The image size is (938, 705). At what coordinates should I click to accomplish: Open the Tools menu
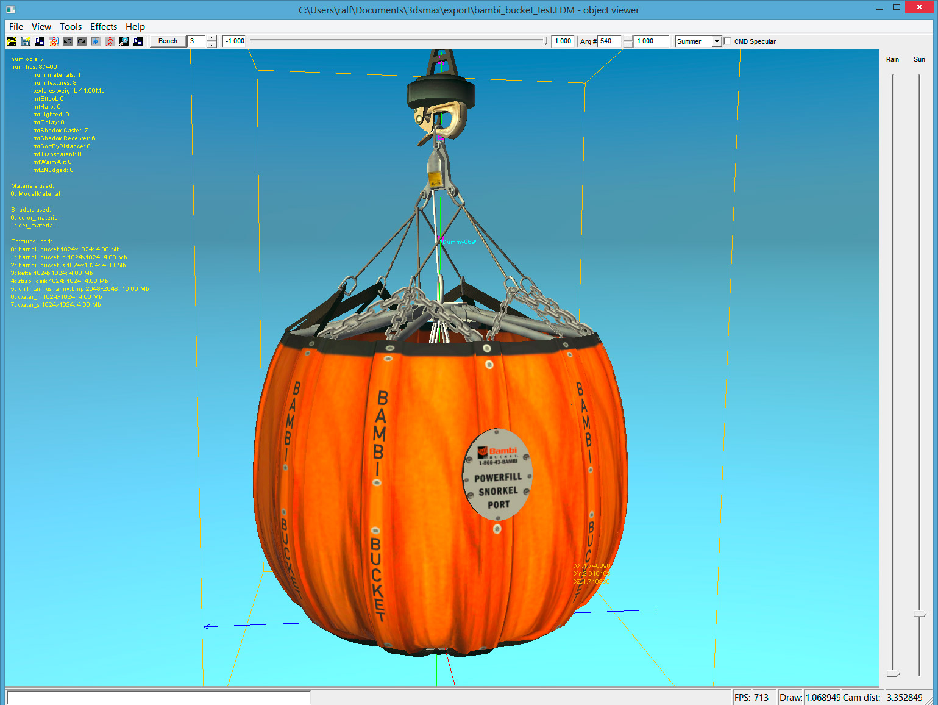click(71, 27)
